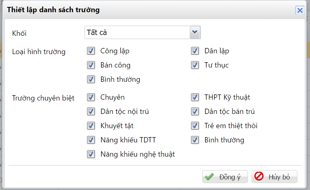Toggle the THPT Kỹ thuật checkbox

click(195, 97)
